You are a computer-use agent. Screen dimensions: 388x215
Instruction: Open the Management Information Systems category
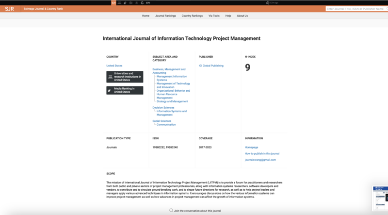171,78
